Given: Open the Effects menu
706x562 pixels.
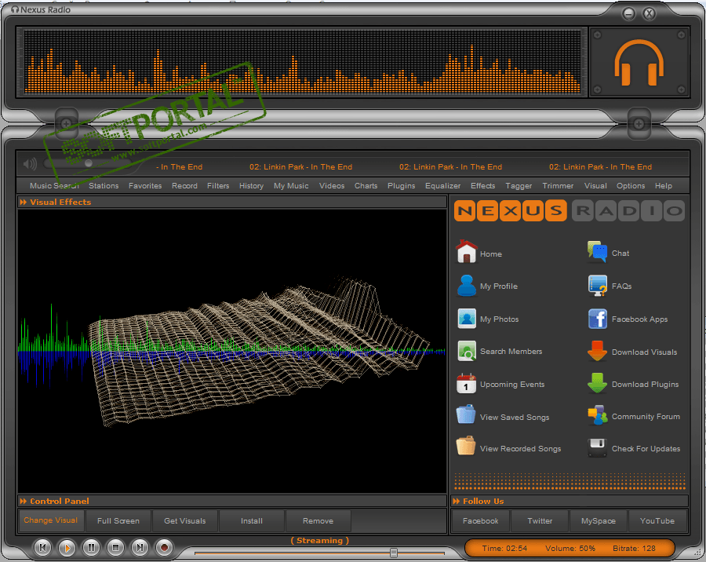Looking at the screenshot, I should 482,186.
